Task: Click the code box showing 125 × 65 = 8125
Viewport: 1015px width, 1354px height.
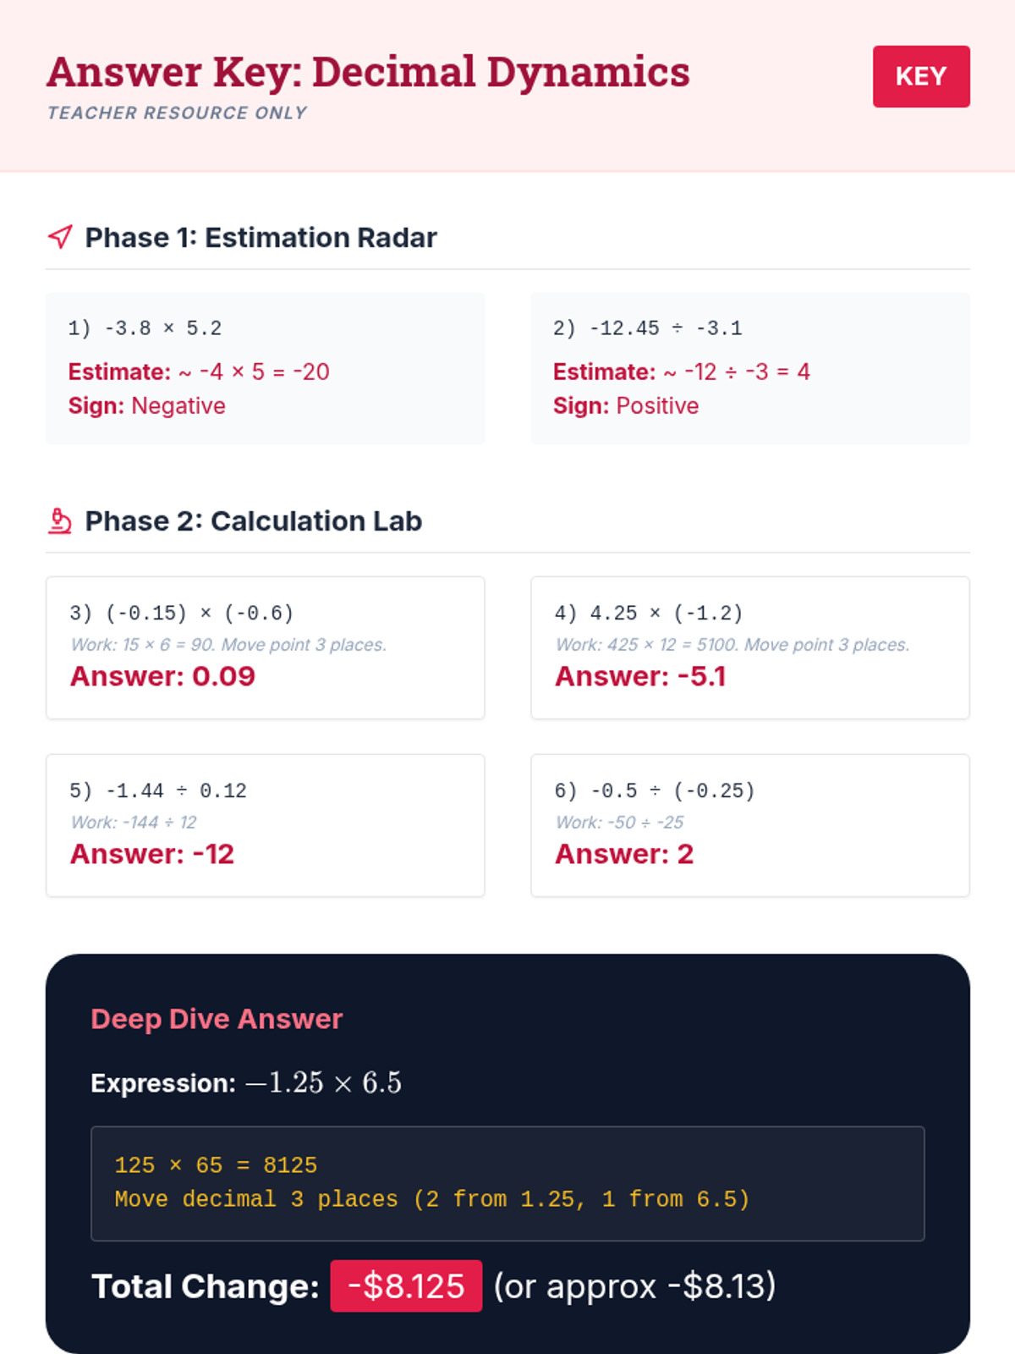Action: point(507,1183)
